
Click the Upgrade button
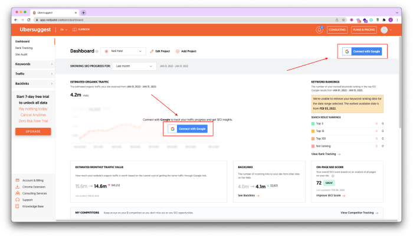tap(33, 131)
